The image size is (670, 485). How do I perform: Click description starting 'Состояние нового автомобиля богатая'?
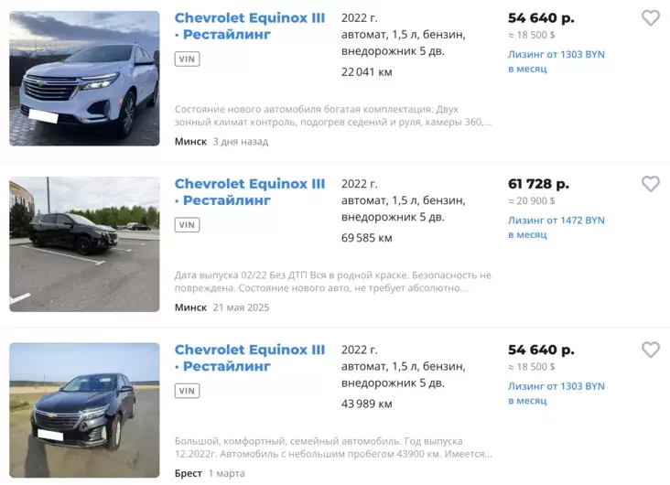(x=333, y=115)
